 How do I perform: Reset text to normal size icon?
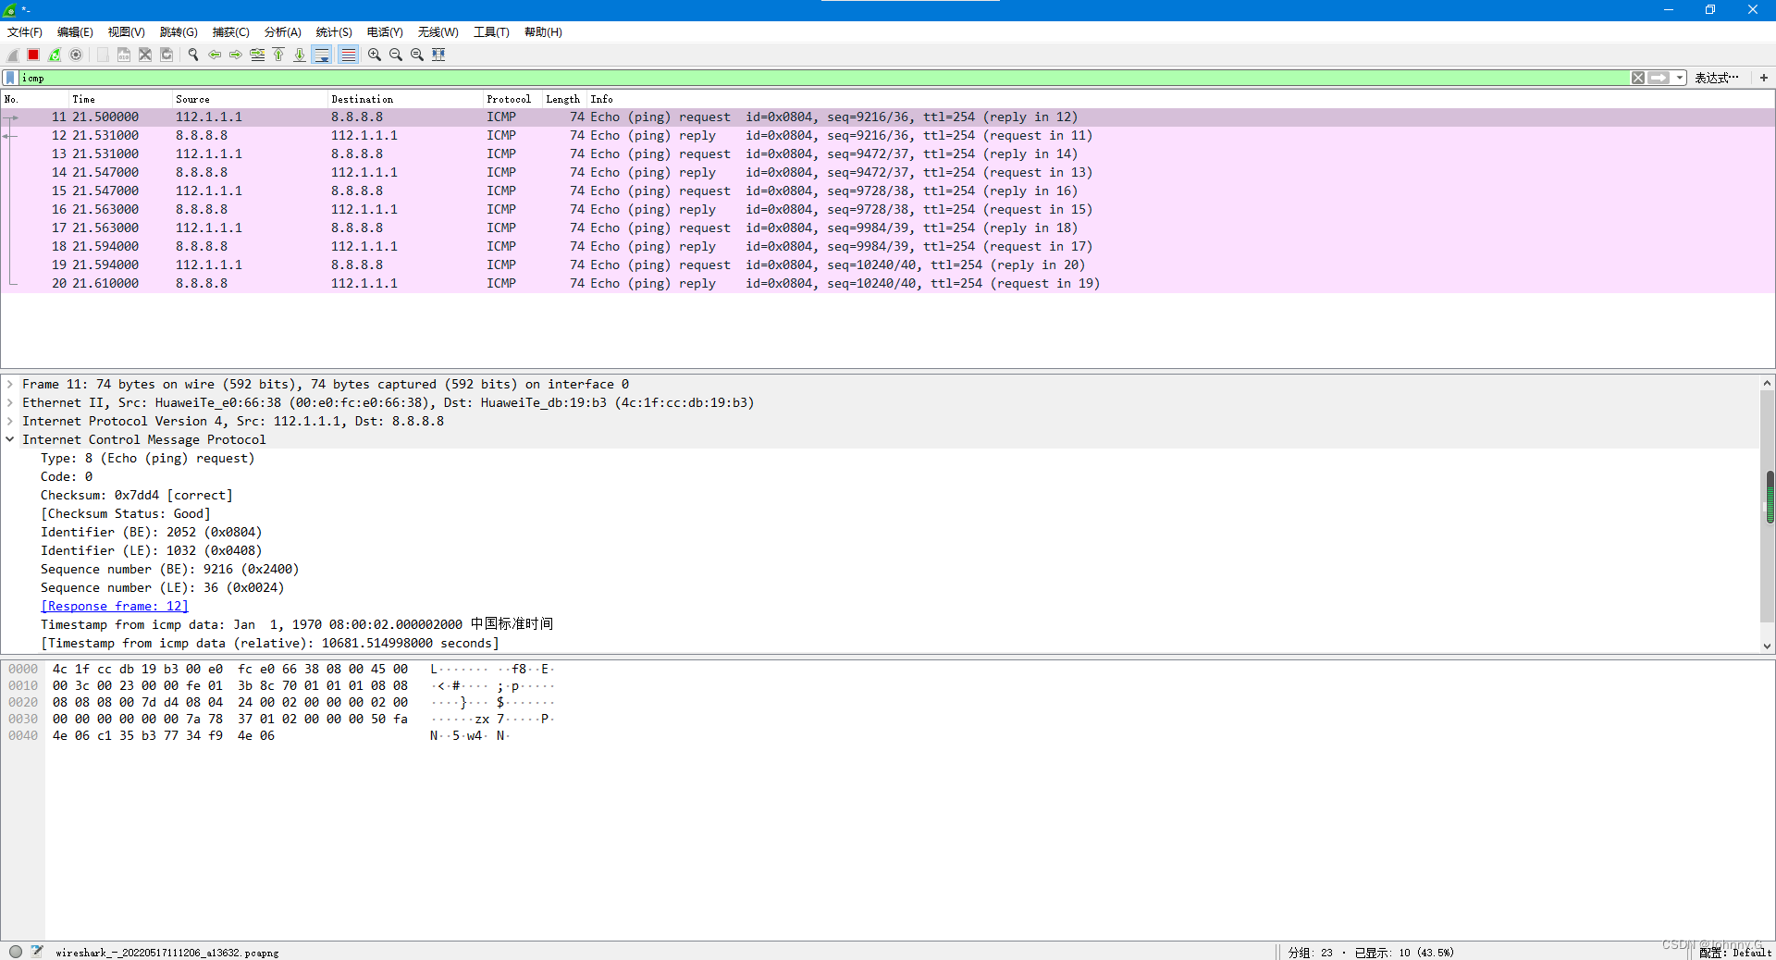[417, 55]
